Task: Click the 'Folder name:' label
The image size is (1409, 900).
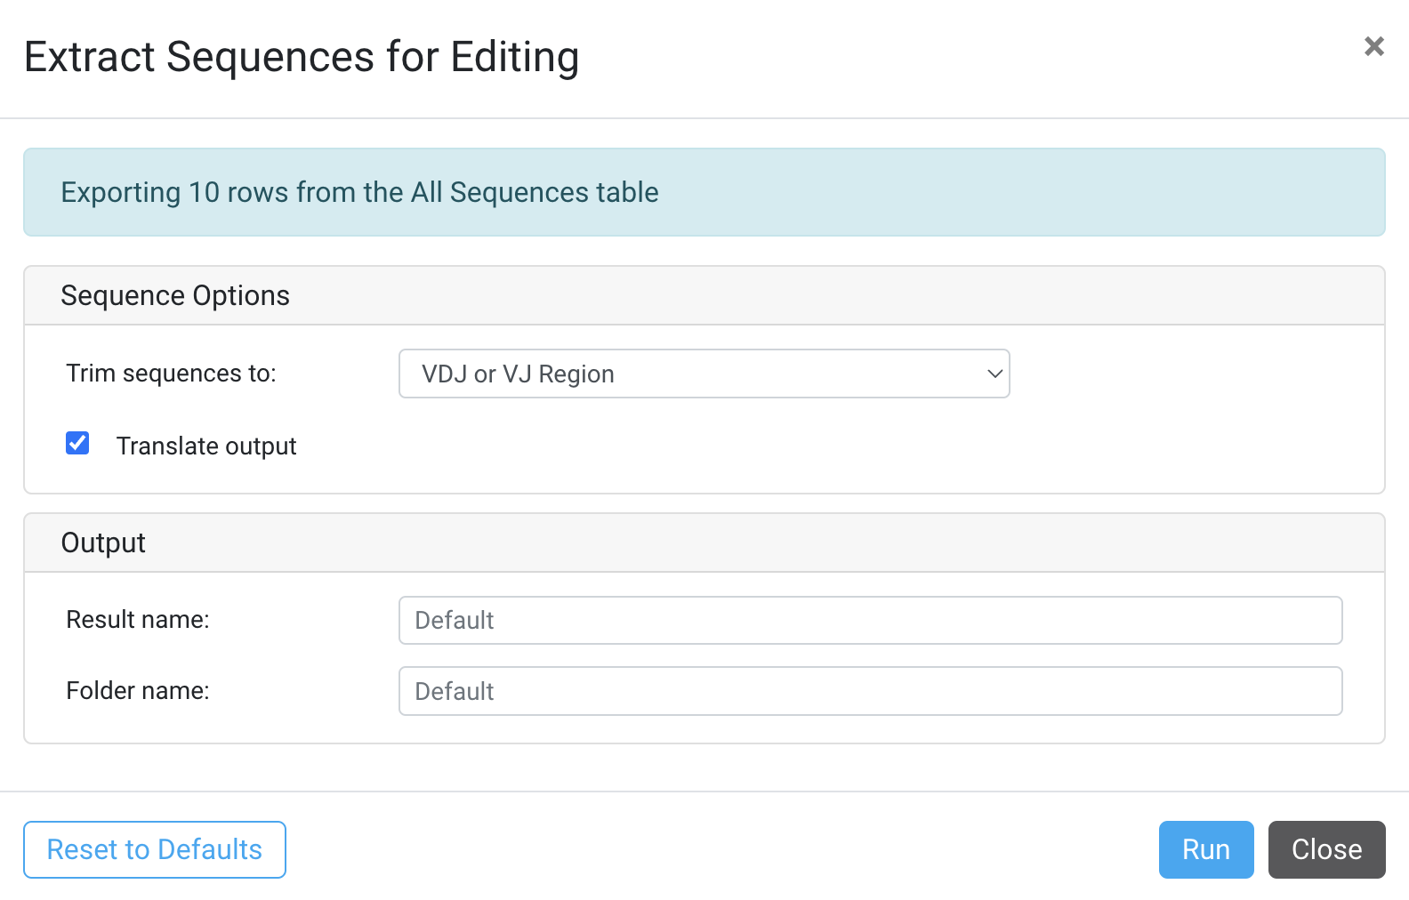Action: 138,691
